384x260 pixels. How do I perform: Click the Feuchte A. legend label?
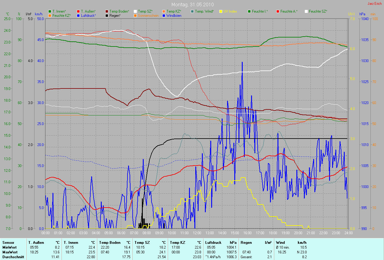tap(289, 11)
